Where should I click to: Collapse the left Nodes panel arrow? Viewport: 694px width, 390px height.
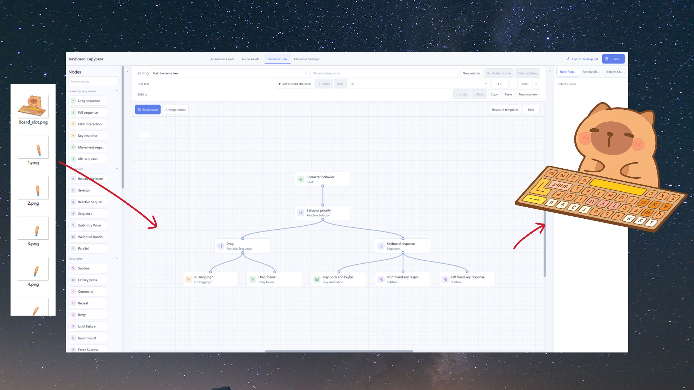coord(128,71)
